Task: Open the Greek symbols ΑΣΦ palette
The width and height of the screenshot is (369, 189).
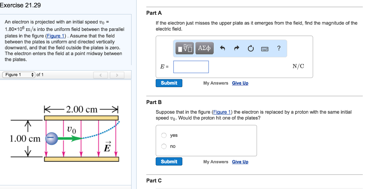Action: pyautogui.click(x=204, y=49)
